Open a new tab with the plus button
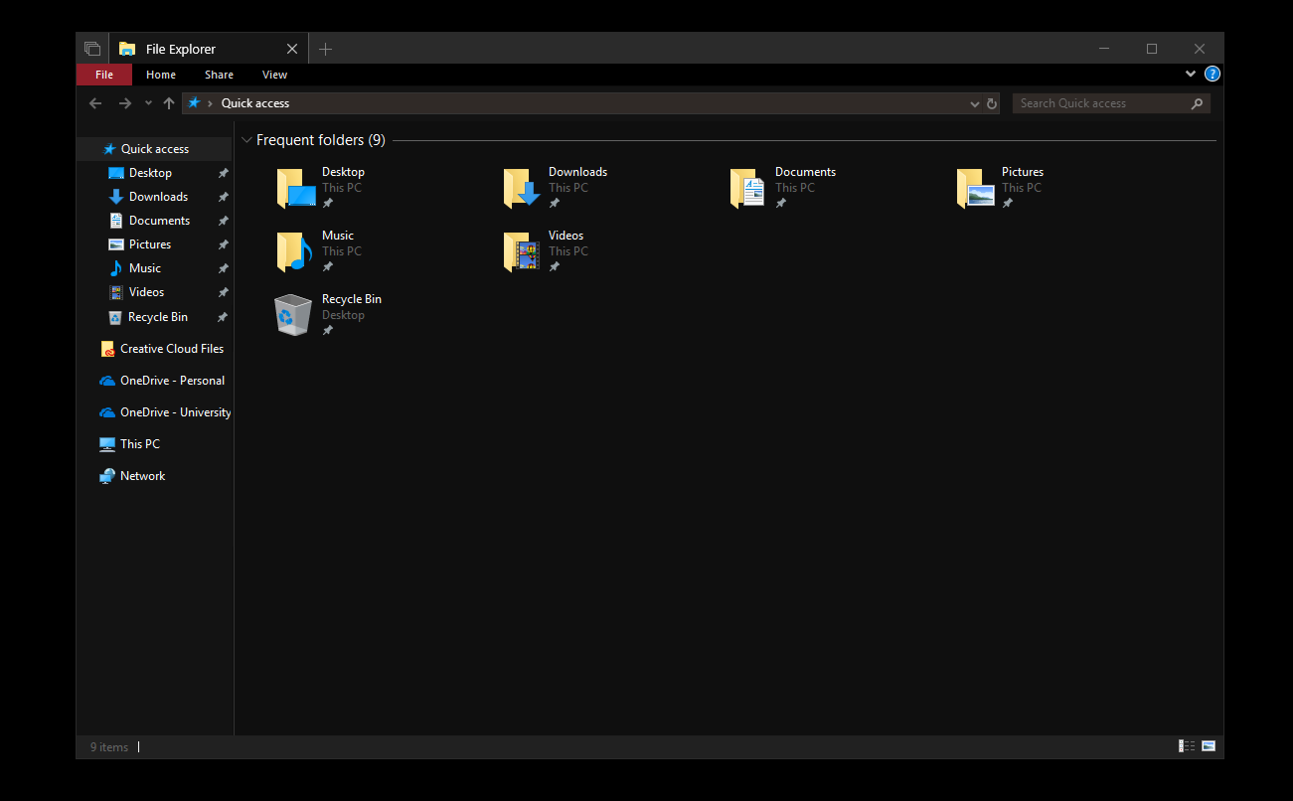Screen dimensions: 1293x801 (x=325, y=48)
